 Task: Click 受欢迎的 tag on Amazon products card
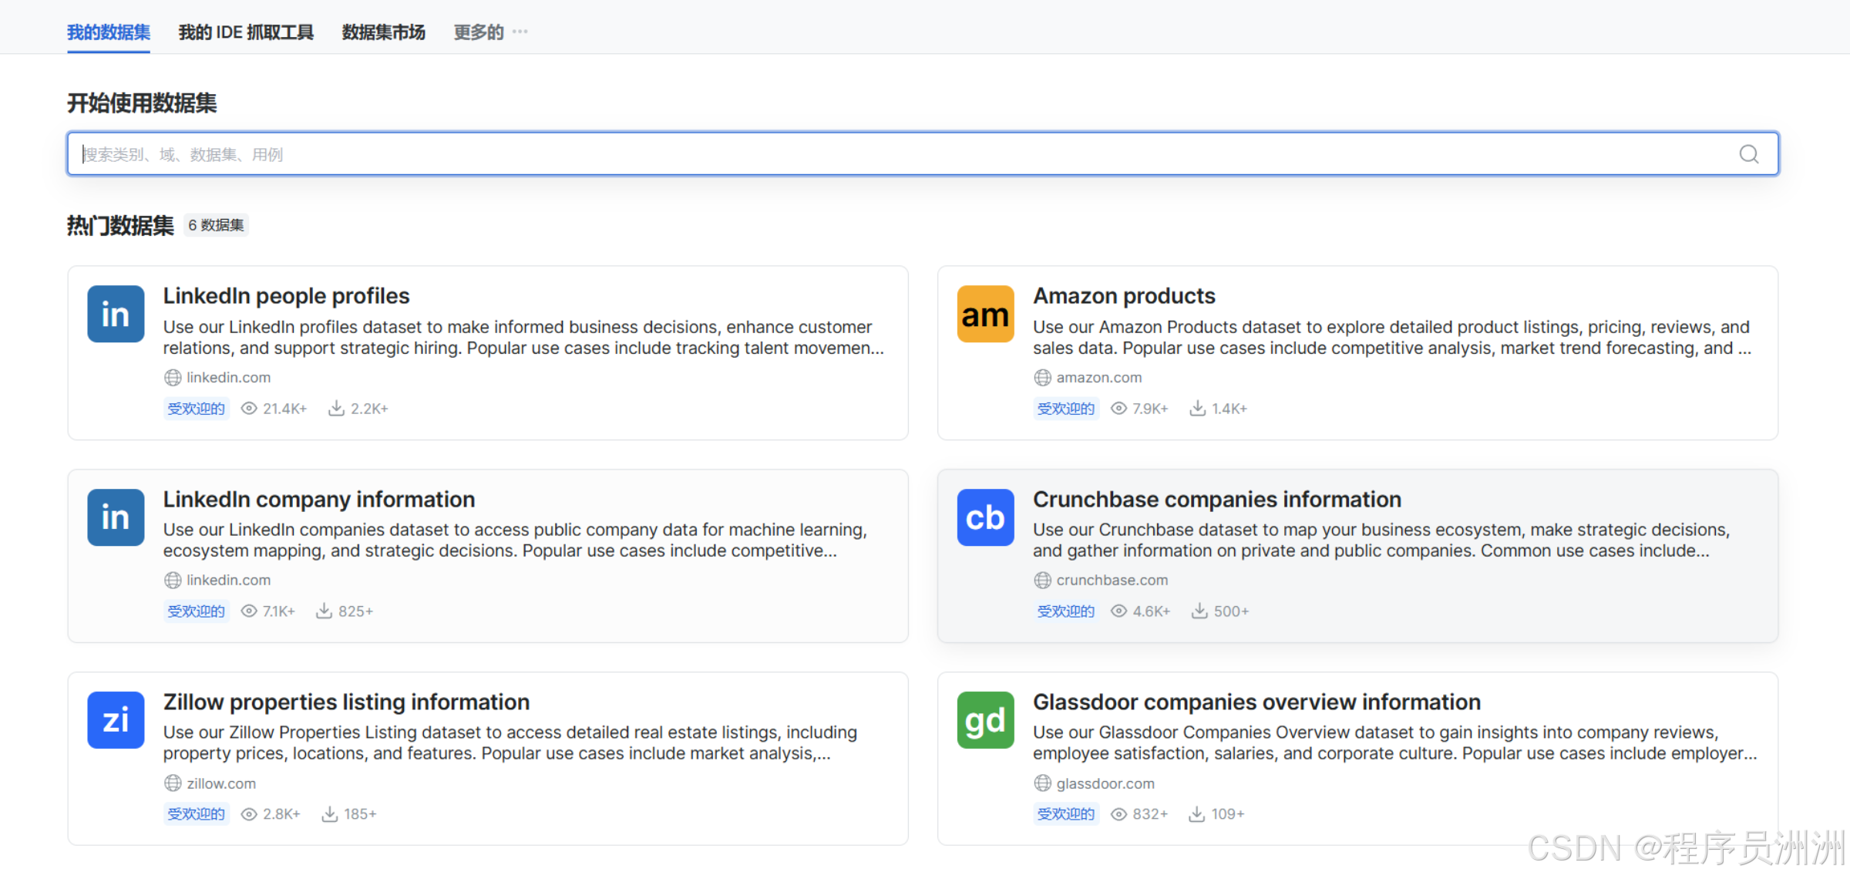pos(1065,408)
